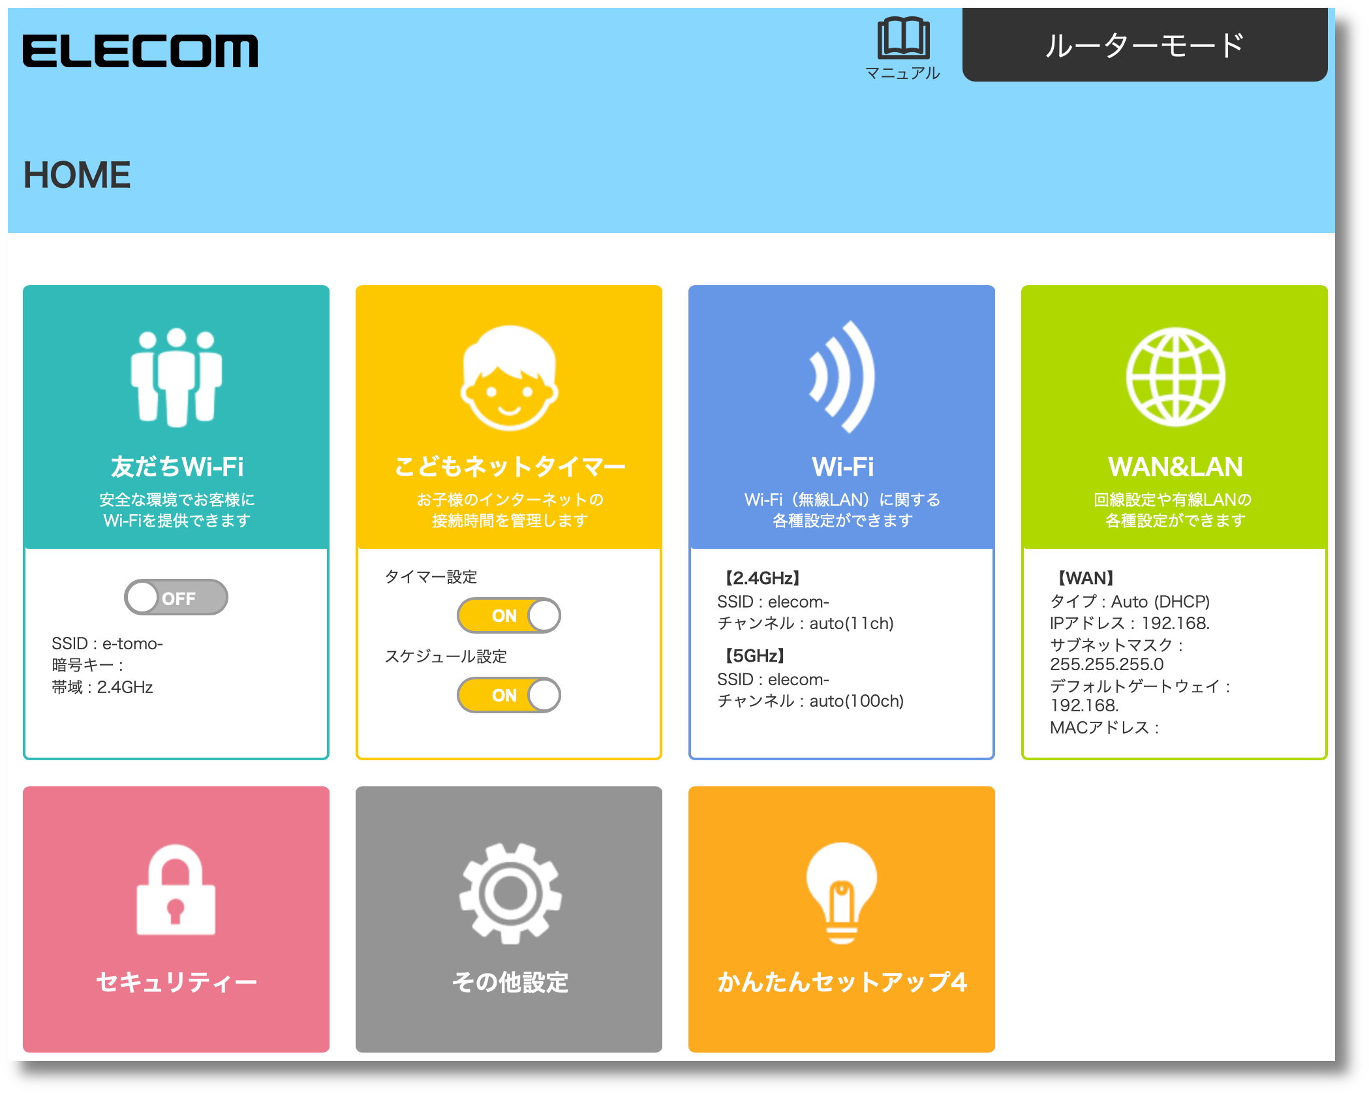Screen dimensions: 1369x1095
Task: Click the 【WAN】 heading
Action: (1086, 578)
